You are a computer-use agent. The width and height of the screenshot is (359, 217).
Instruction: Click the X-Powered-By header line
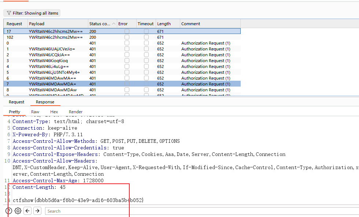point(48,134)
